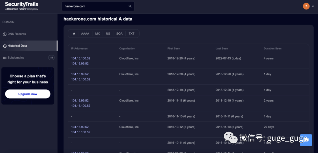Image resolution: width=318 pixels, height=153 pixels.
Task: Select Historical Data in the sidebar
Action: (x=29, y=46)
